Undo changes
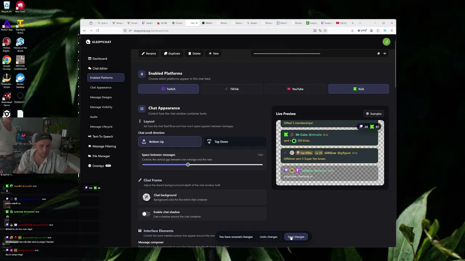The width and height of the screenshot is (465, 261). (268, 237)
